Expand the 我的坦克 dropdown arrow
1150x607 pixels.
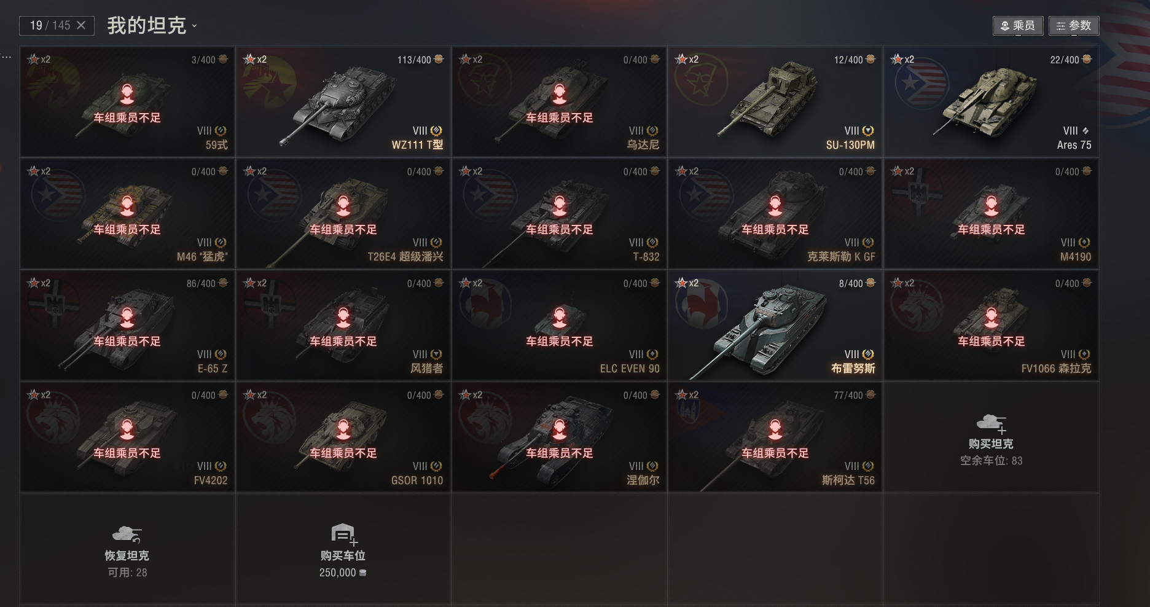coord(194,26)
